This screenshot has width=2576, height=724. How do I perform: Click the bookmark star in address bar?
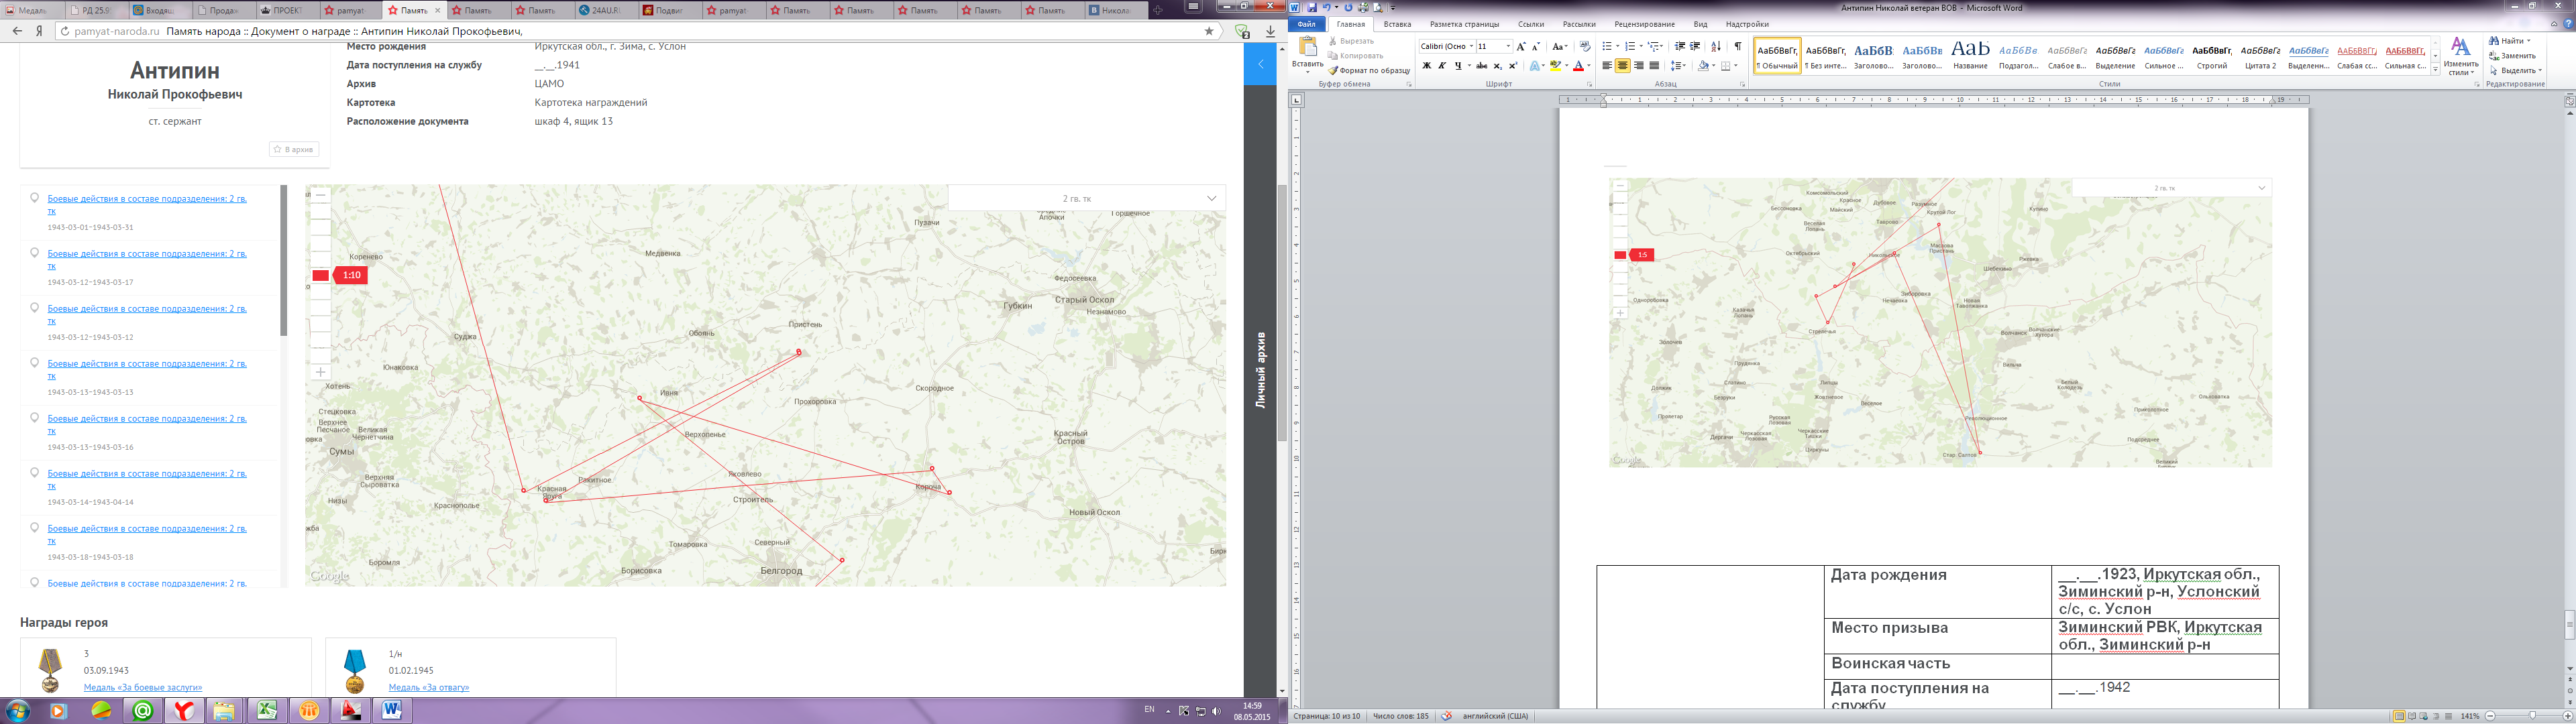(x=1209, y=31)
